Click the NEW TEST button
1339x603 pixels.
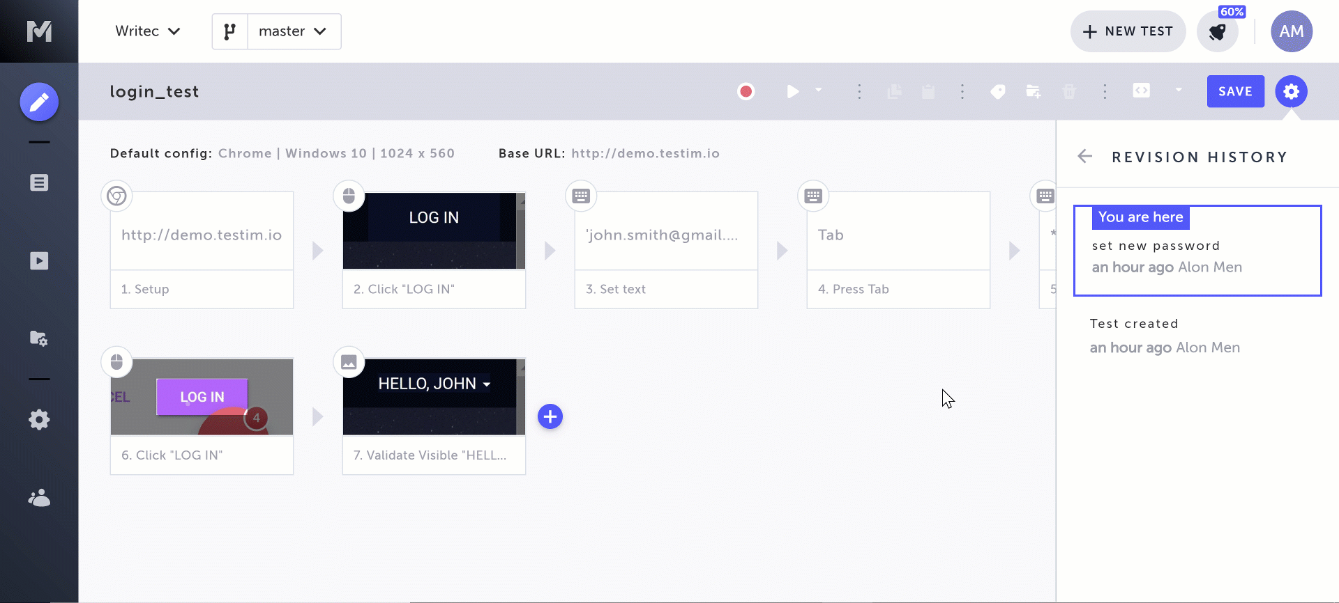[1128, 31]
